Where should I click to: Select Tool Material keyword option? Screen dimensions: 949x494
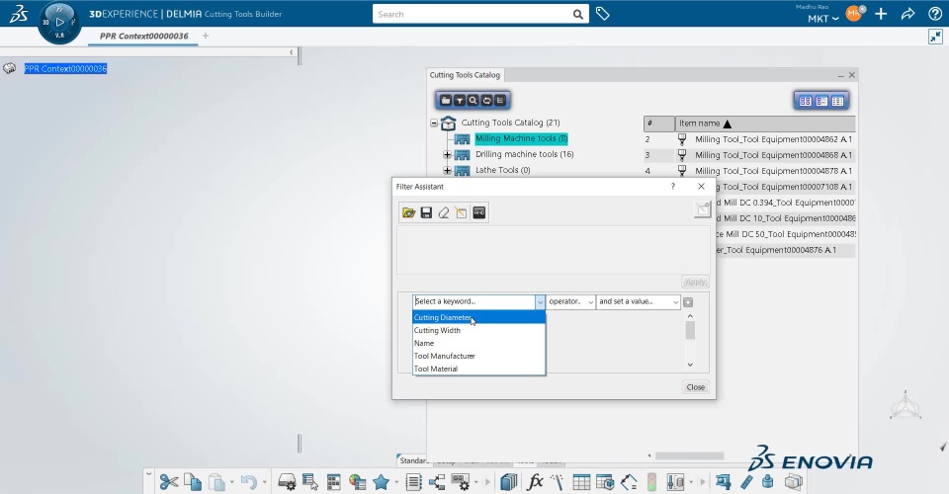(x=478, y=369)
